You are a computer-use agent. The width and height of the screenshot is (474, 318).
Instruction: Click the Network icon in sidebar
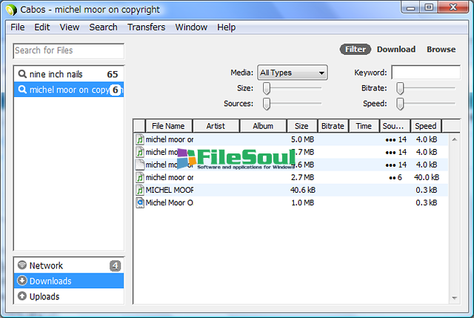22,265
